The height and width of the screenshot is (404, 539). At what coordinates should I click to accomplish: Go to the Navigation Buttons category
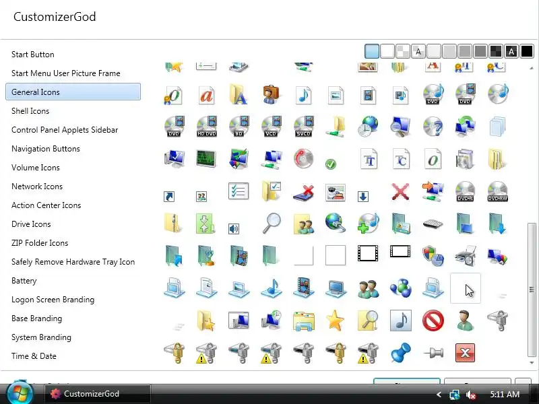(x=73, y=149)
